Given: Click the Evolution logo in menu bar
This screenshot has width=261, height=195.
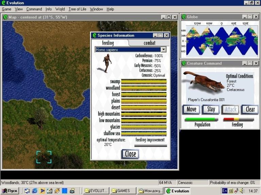Looking at the screenshot, I should click(x=3, y=3).
